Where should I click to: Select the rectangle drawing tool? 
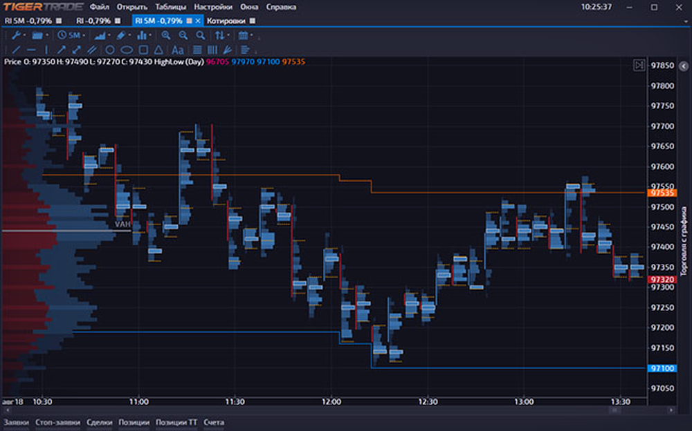tap(143, 50)
